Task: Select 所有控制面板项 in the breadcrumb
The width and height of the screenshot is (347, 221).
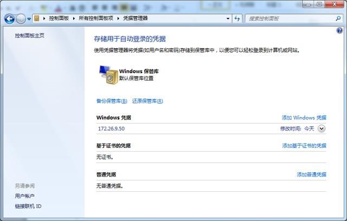Action: pyautogui.click(x=97, y=18)
